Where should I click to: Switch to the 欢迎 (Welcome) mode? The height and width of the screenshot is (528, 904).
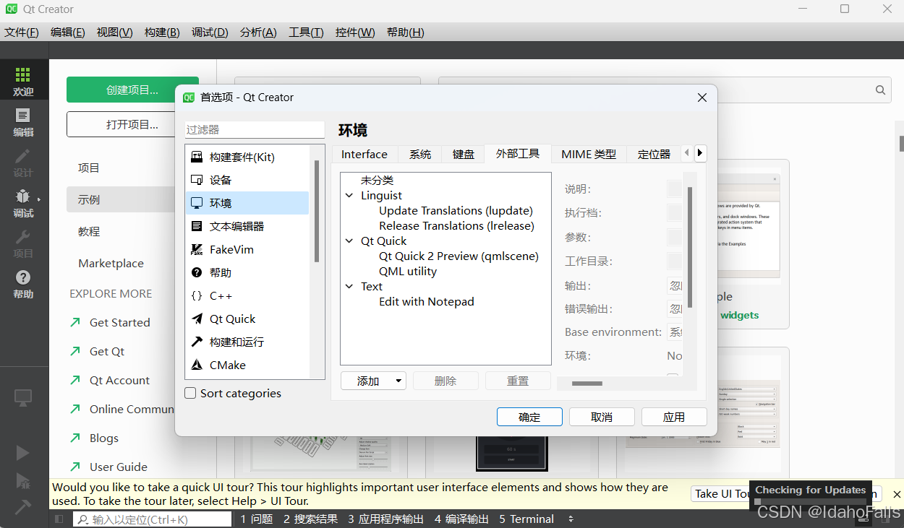[23, 82]
